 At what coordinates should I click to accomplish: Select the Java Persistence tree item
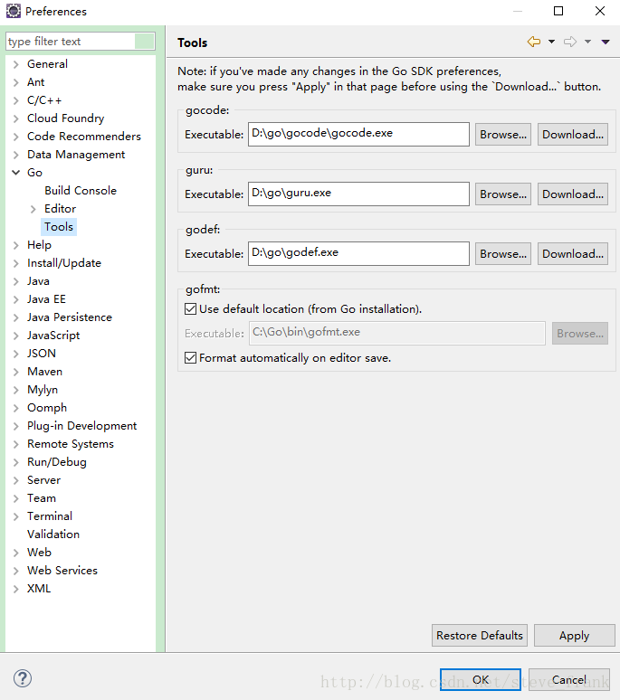pyautogui.click(x=70, y=317)
